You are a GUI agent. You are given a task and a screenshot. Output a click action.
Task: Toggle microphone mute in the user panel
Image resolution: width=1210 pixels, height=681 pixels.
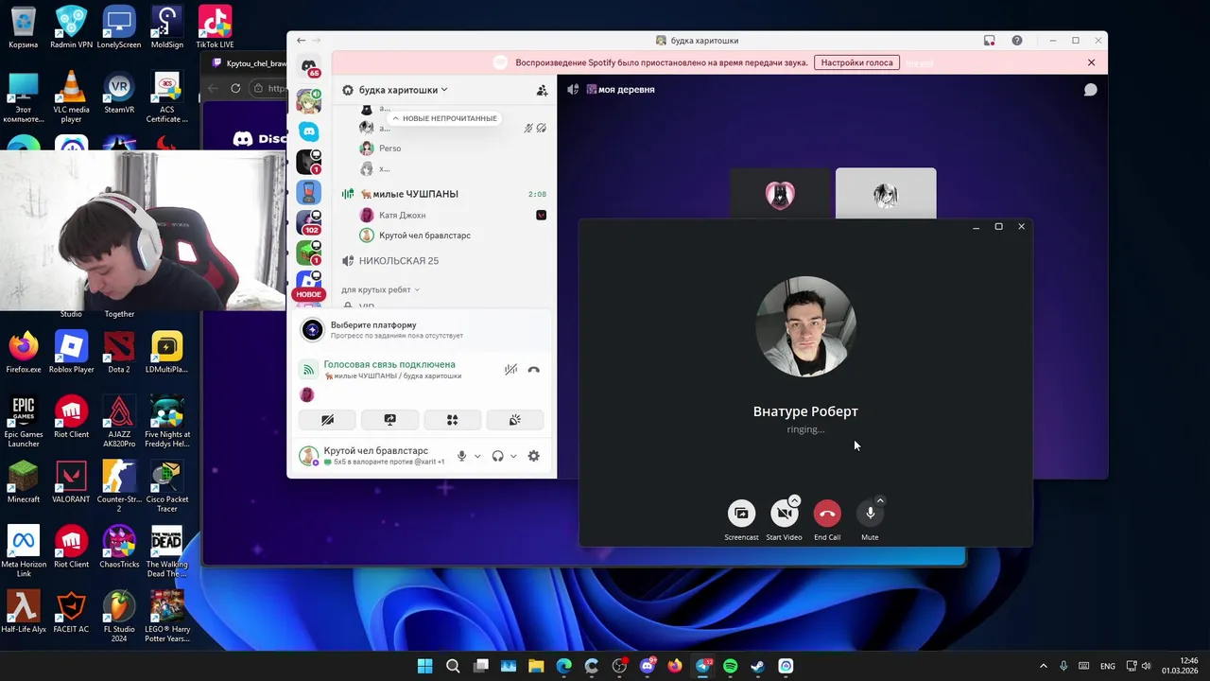pyautogui.click(x=461, y=456)
